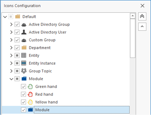The width and height of the screenshot is (151, 115).
Task: Click the Active Directory Group people icon
Action: [24, 25]
